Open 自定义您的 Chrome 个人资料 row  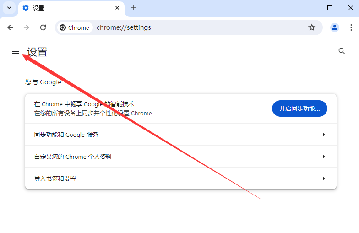(x=180, y=157)
